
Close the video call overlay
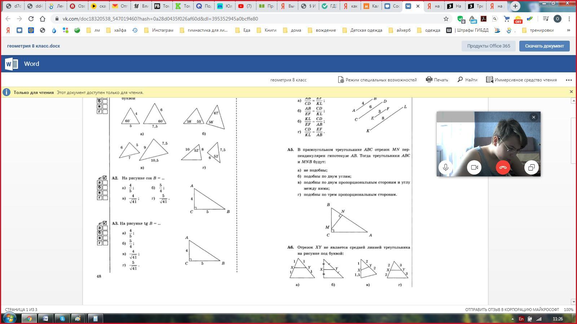534,117
